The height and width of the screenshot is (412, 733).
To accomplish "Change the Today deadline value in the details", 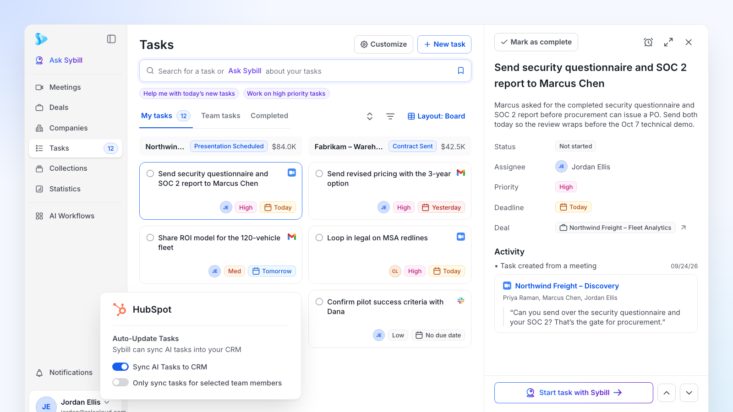I will pos(573,207).
